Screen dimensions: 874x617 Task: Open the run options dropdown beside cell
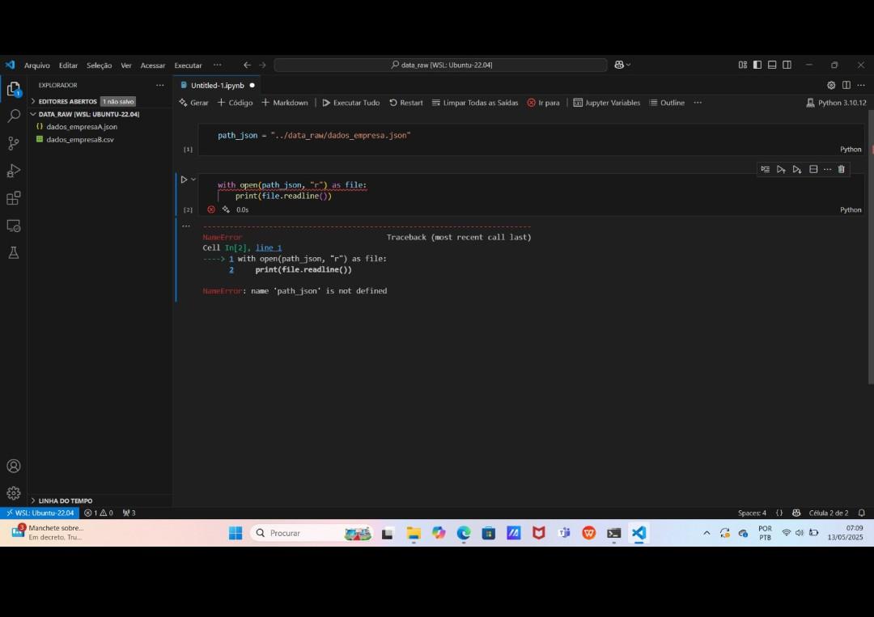point(193,180)
